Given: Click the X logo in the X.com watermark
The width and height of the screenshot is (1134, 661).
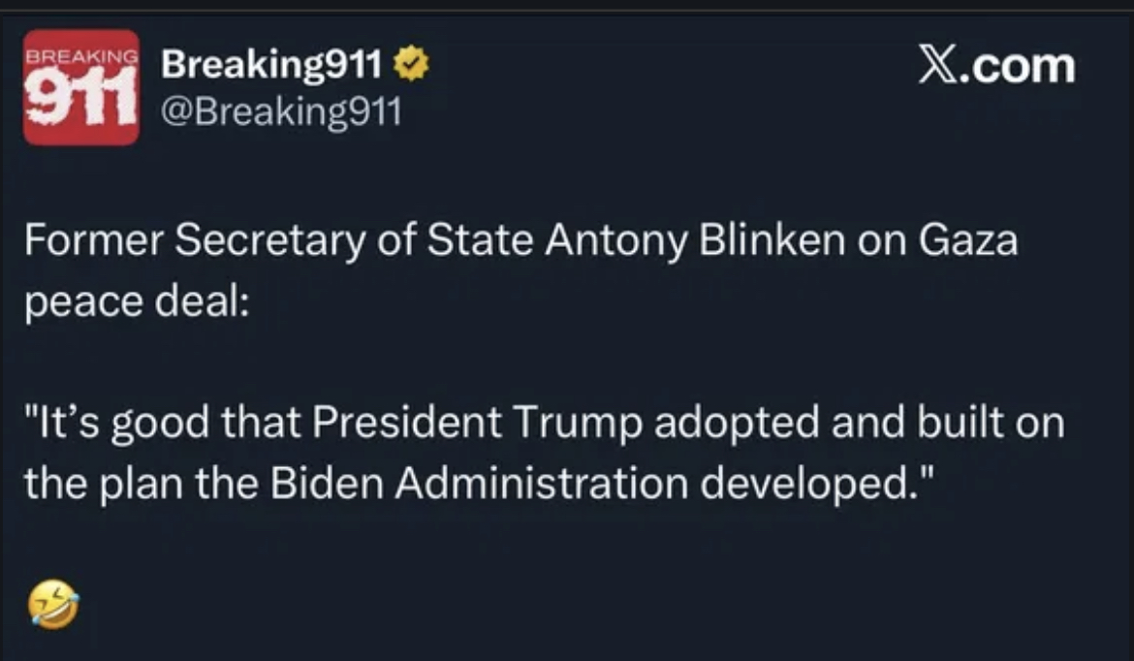Looking at the screenshot, I should (936, 67).
